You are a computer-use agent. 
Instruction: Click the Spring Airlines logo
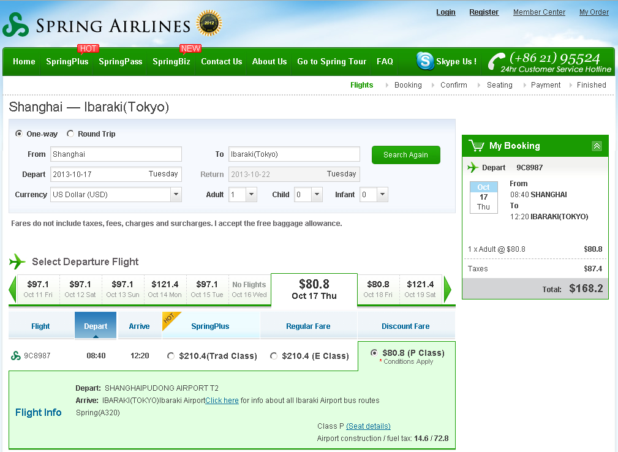tap(97, 26)
